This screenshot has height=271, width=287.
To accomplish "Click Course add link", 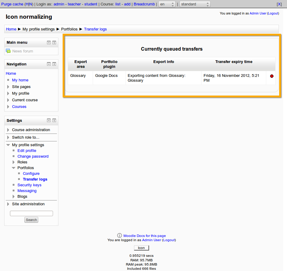I will click(127, 4).
